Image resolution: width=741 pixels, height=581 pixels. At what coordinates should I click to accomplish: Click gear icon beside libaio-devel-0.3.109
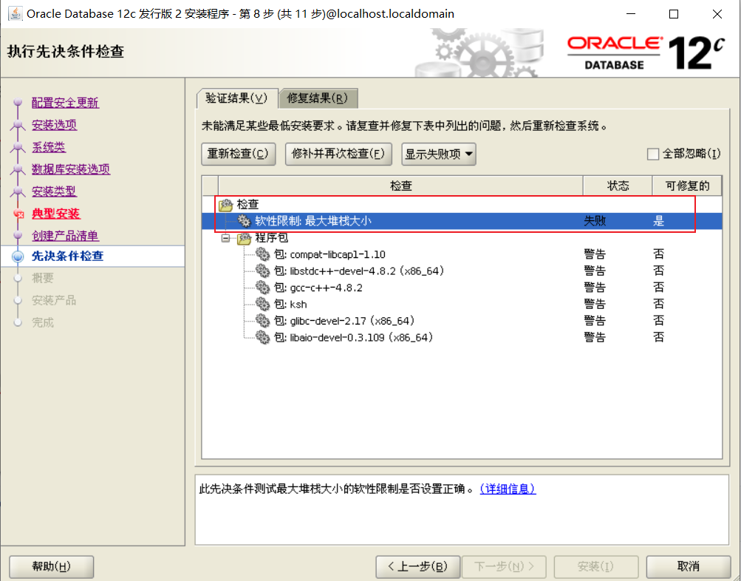pos(263,337)
